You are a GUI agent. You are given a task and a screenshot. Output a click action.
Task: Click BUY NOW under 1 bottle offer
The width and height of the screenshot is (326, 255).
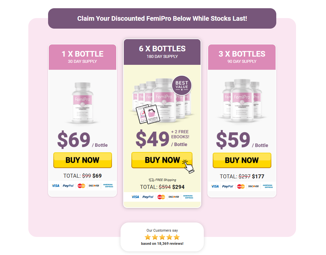tap(83, 160)
